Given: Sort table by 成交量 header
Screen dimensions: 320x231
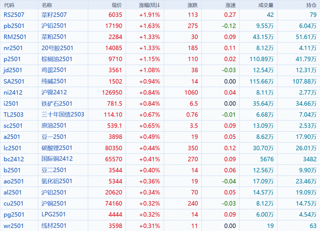Looking at the screenshot, I should point(266,5).
